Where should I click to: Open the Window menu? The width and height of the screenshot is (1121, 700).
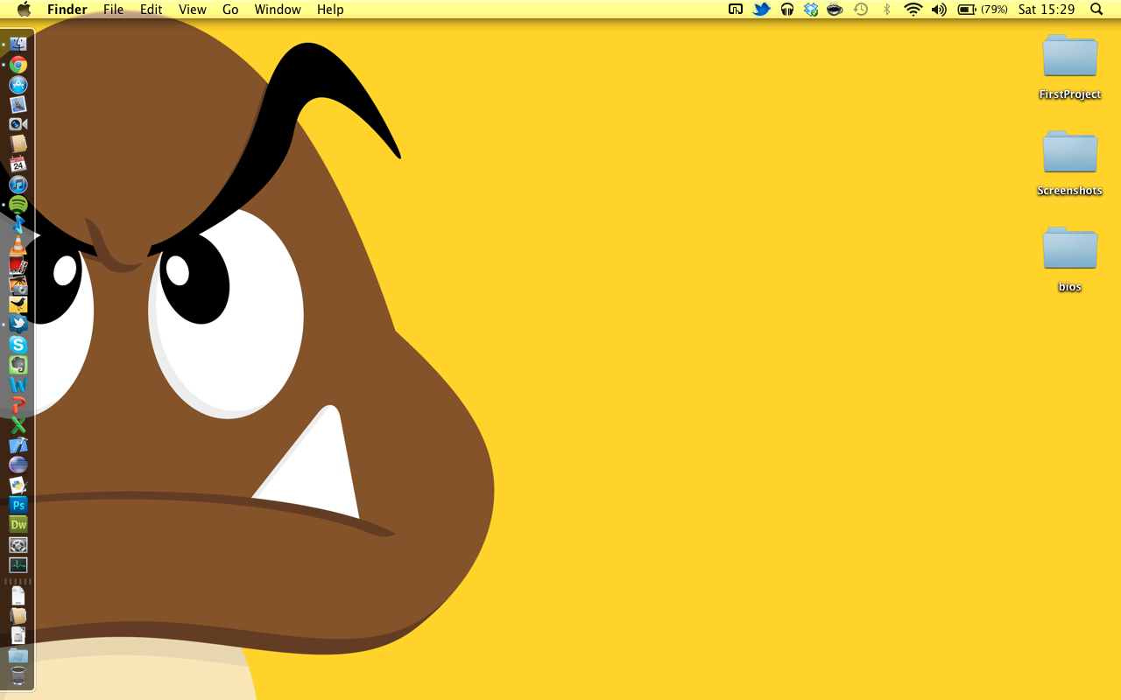(278, 10)
